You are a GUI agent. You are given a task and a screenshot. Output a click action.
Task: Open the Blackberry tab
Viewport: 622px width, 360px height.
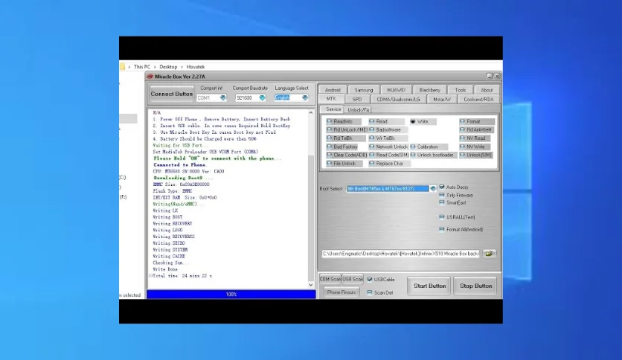pos(429,90)
